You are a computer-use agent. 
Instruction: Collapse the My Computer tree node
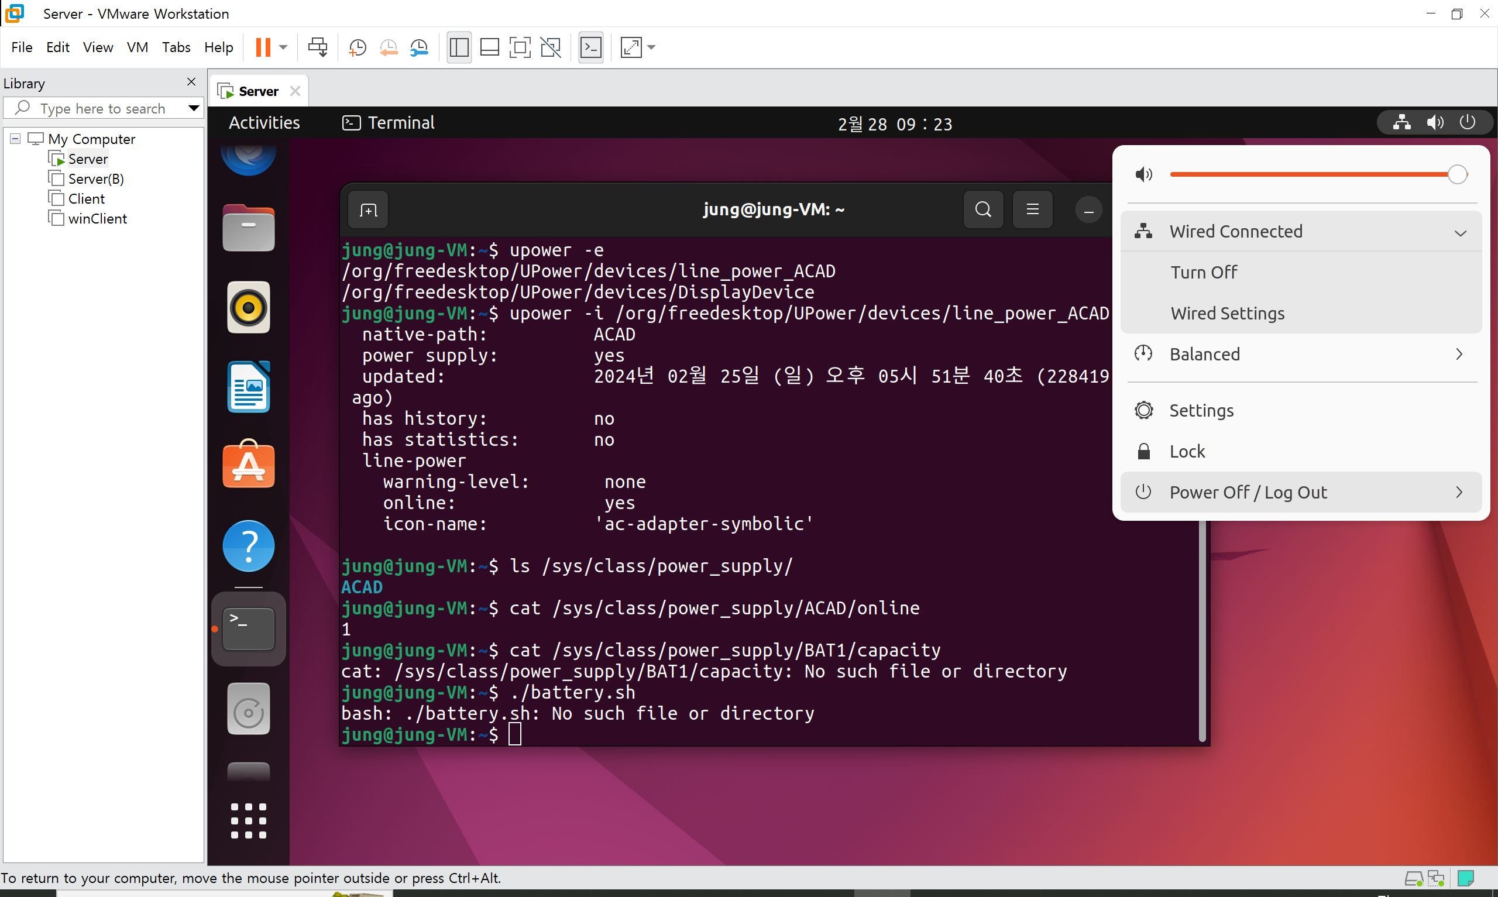tap(15, 139)
